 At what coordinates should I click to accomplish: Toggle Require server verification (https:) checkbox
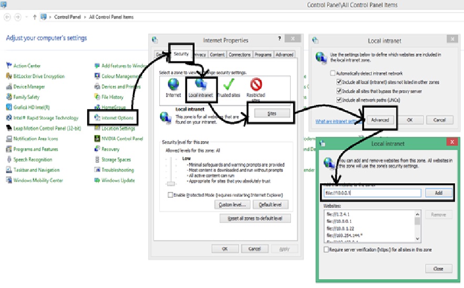click(326, 250)
